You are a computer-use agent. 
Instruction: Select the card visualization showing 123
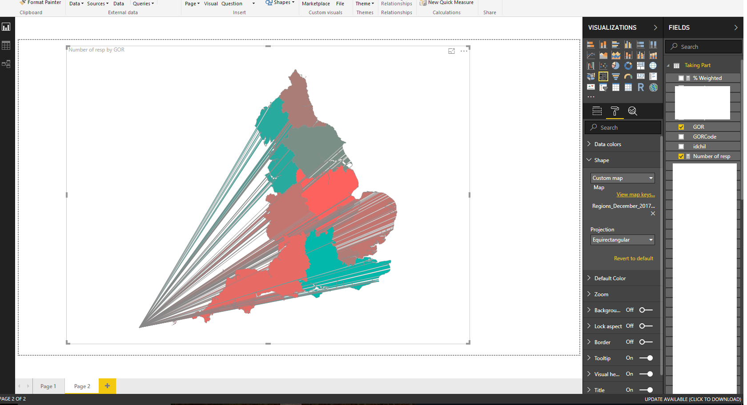click(640, 77)
